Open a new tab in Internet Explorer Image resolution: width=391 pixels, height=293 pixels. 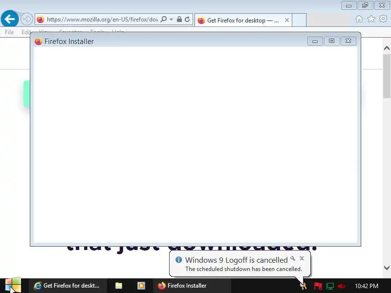click(299, 20)
